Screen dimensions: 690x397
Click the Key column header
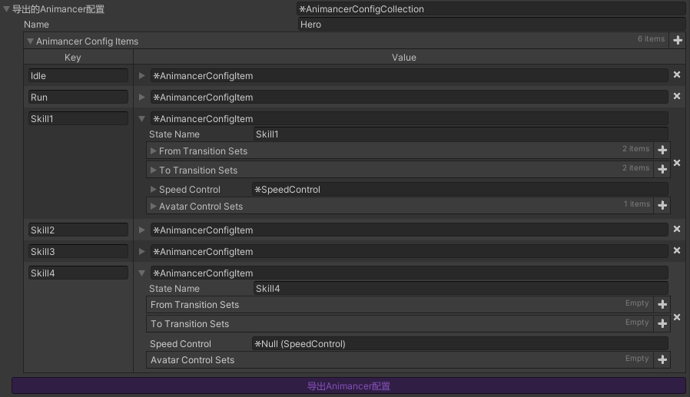point(72,58)
